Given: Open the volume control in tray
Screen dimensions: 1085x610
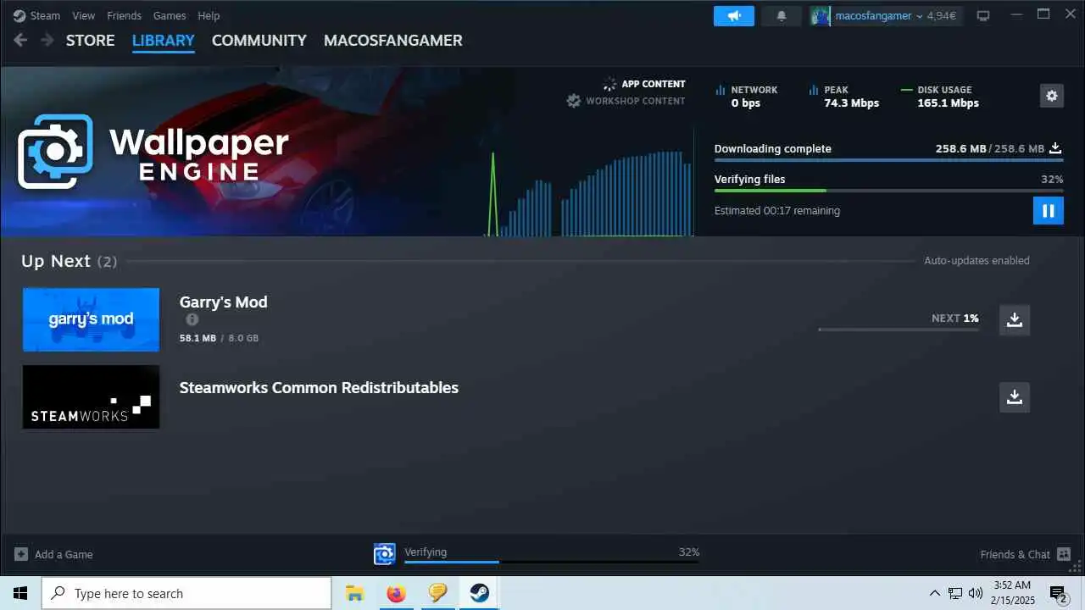Looking at the screenshot, I should coord(976,593).
